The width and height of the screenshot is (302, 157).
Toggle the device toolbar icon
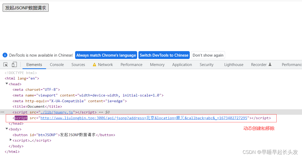click(x=14, y=64)
